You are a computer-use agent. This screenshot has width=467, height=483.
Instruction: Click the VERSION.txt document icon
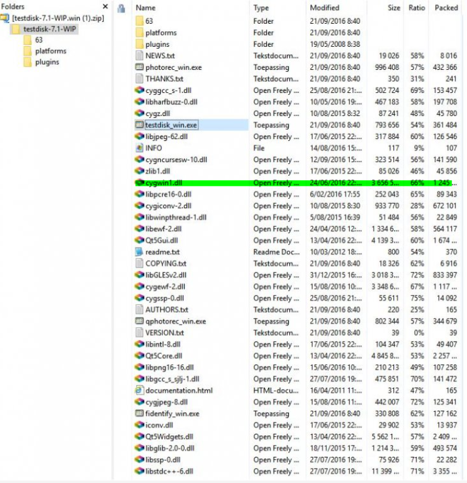139,333
